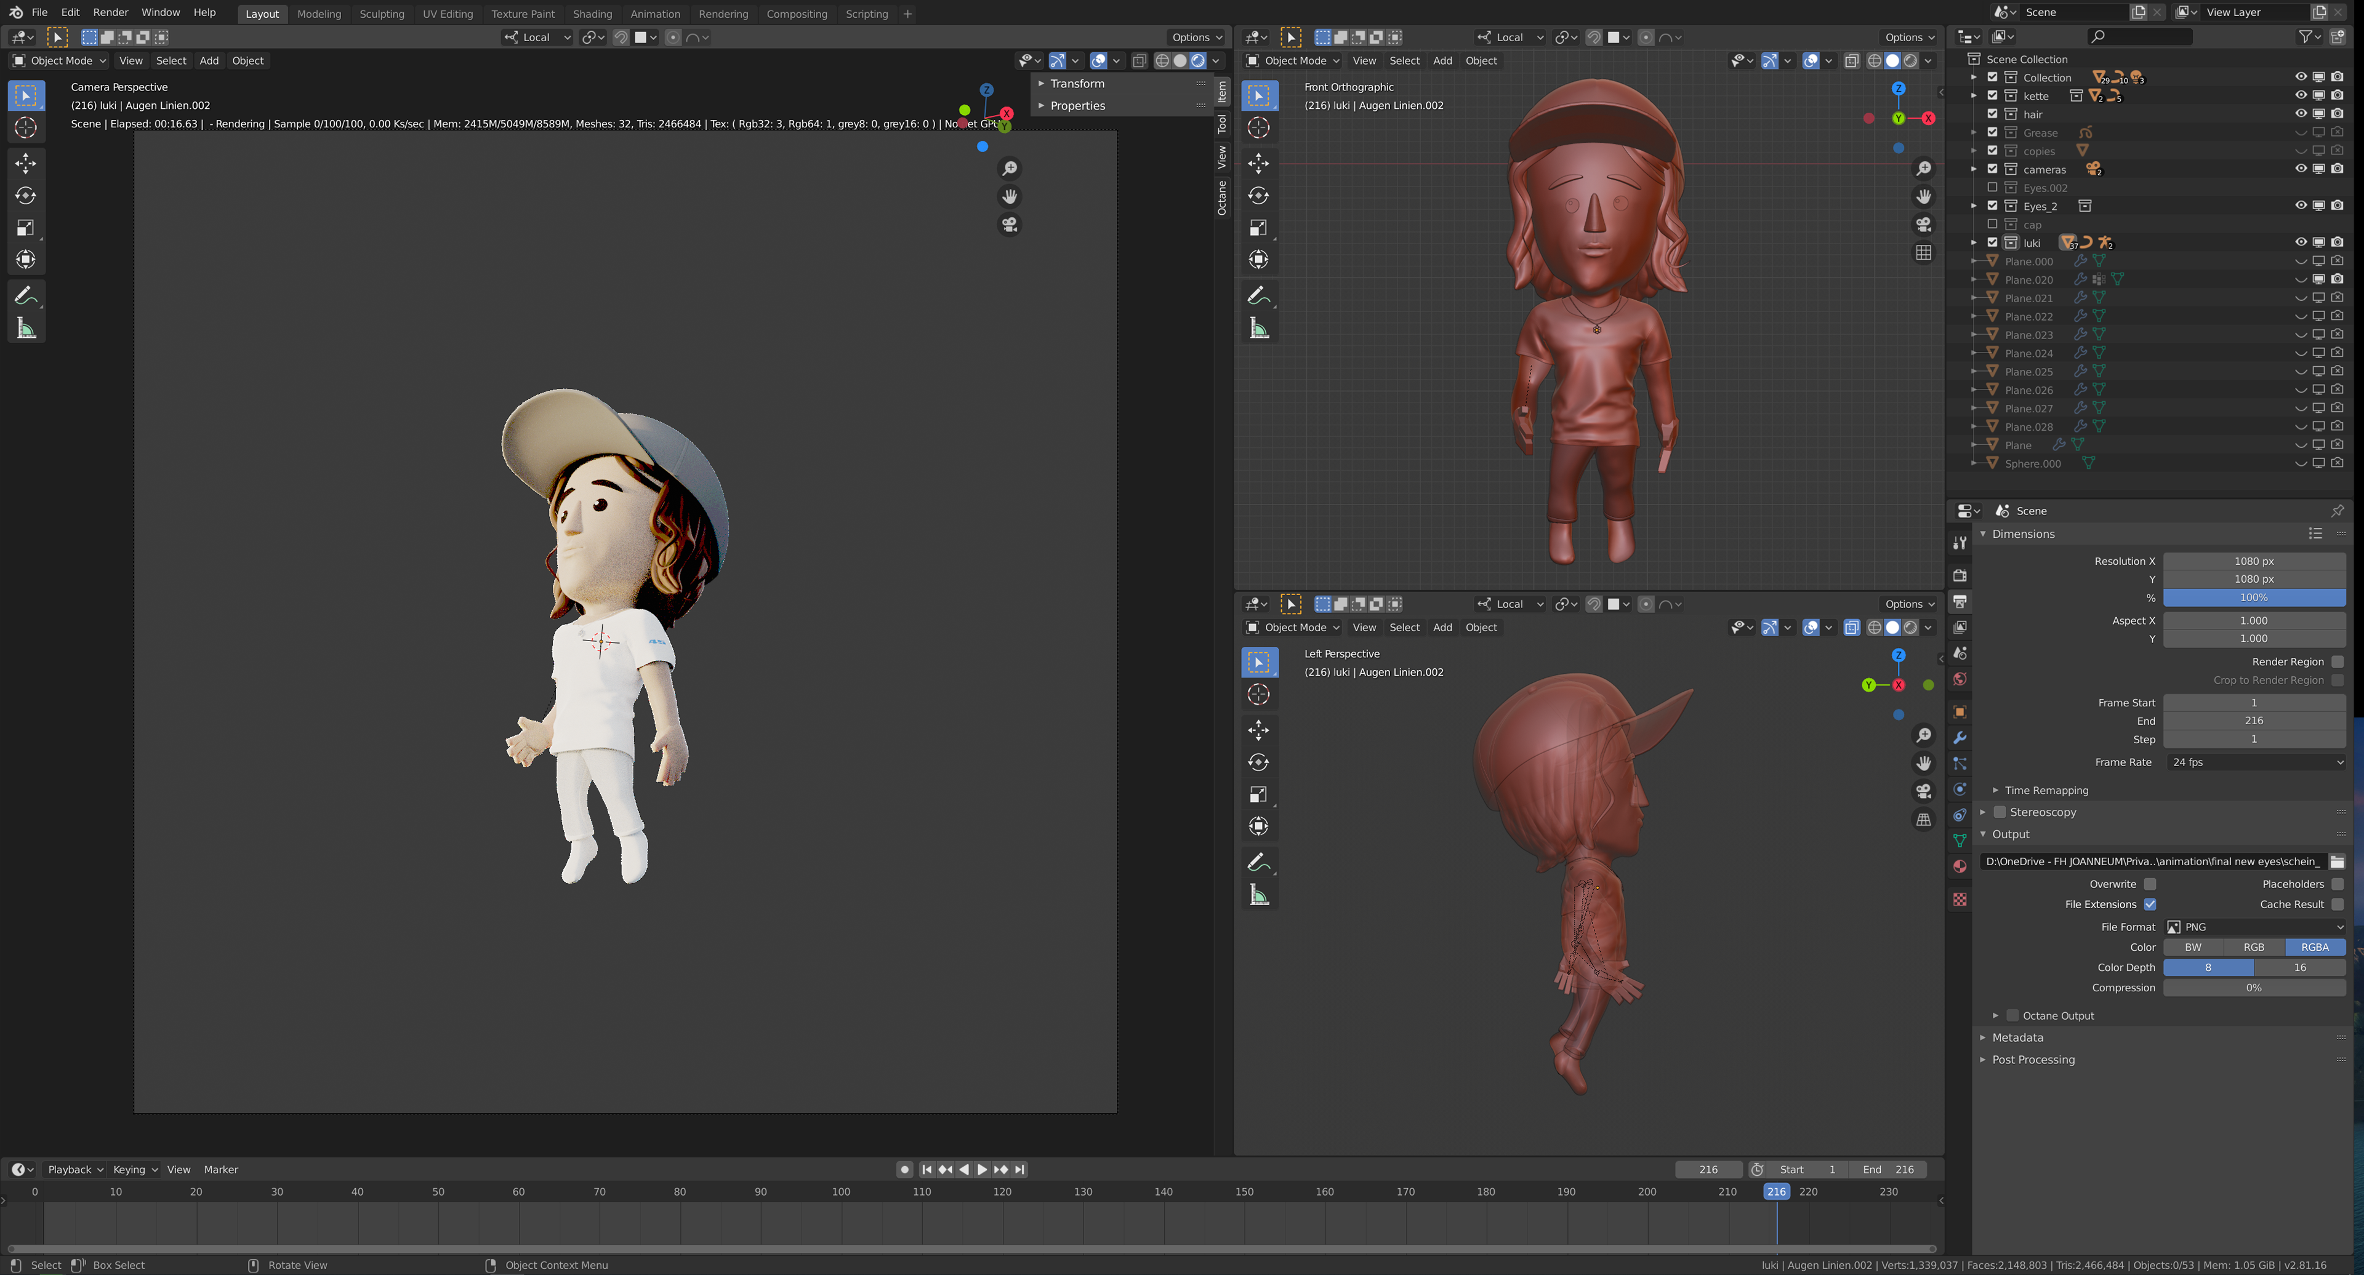This screenshot has height=1275, width=2364.
Task: Select the Move tool in main viewport
Action: 26,163
